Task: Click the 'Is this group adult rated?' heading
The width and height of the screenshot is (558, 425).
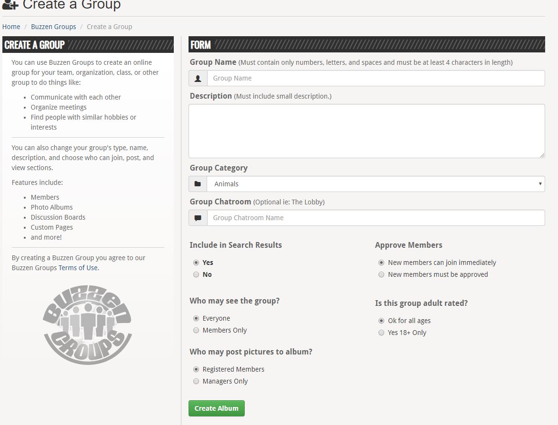Action: (x=421, y=303)
